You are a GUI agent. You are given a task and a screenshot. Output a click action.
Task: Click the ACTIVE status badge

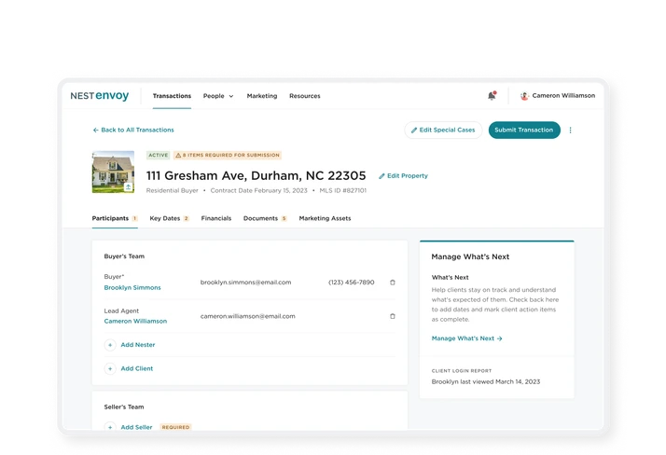pyautogui.click(x=158, y=156)
